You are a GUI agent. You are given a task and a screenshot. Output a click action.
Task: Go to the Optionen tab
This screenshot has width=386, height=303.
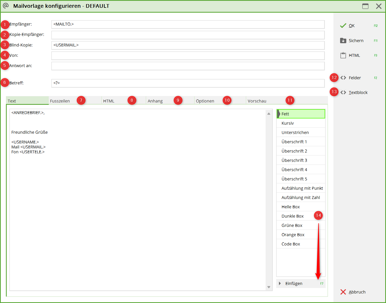tap(205, 101)
